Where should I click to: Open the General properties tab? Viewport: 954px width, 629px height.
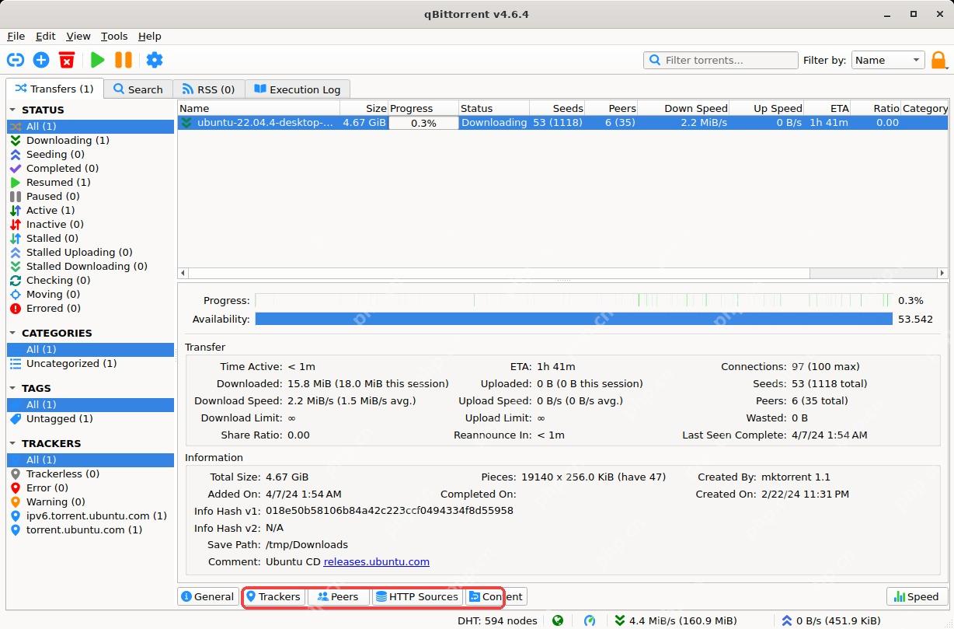(x=207, y=596)
